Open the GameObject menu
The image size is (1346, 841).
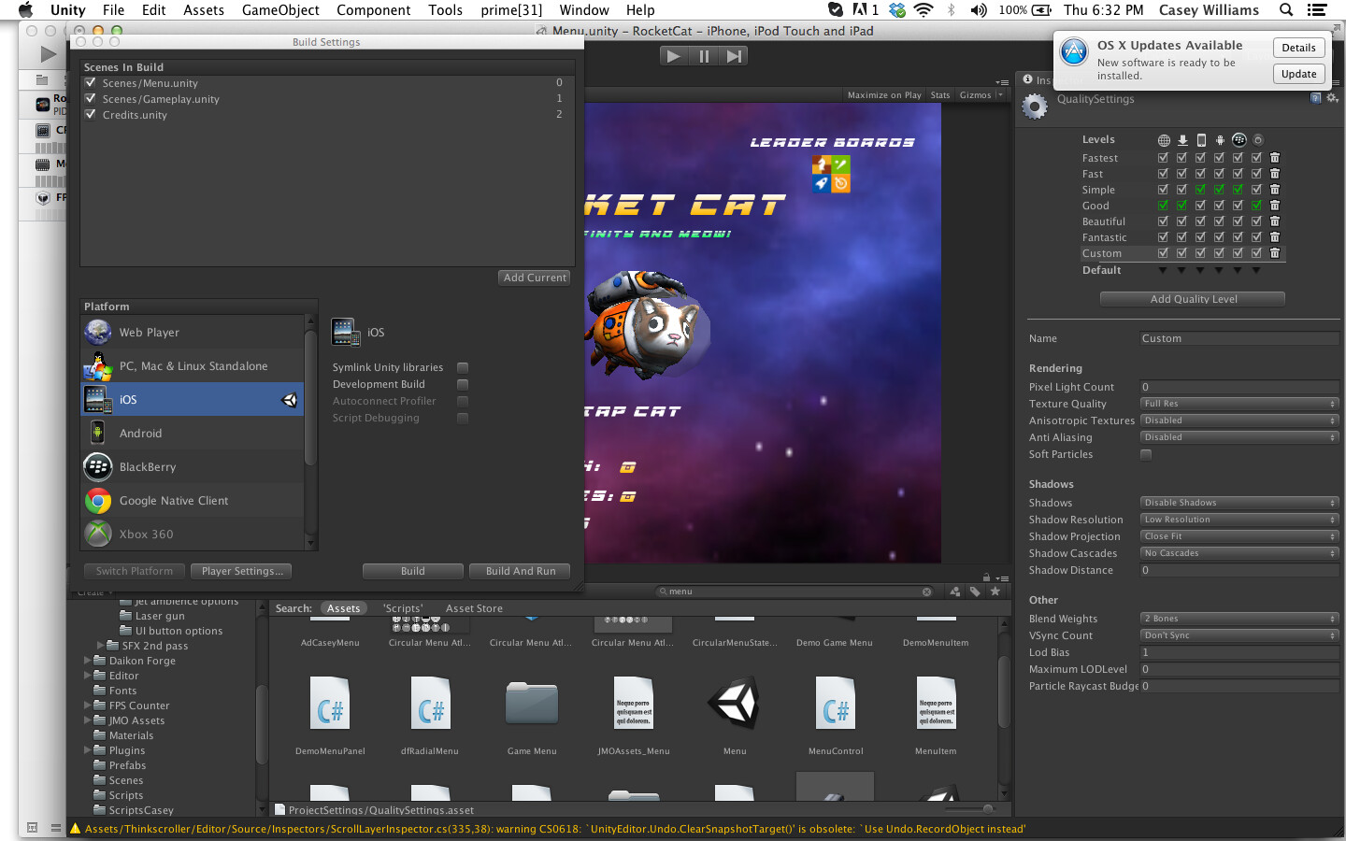(280, 10)
